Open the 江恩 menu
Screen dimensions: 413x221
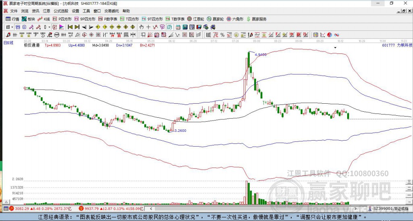click(46, 11)
